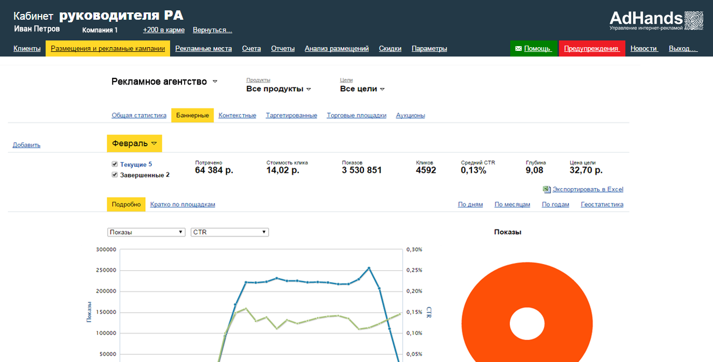Expand the Все цели filter

pyautogui.click(x=362, y=89)
